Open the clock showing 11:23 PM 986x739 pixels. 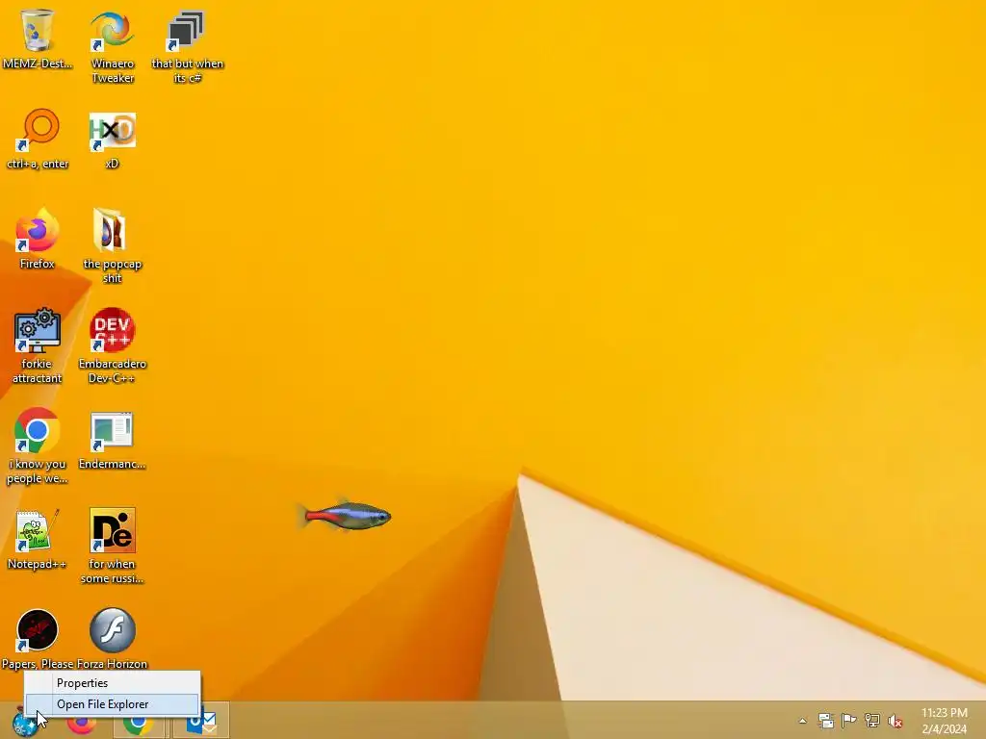pos(944,721)
